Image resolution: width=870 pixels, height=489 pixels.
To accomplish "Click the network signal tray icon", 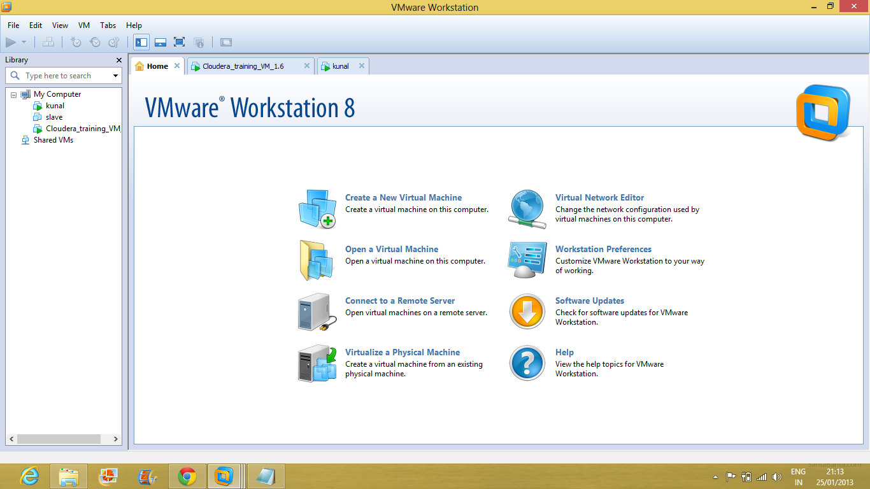I will pyautogui.click(x=761, y=477).
